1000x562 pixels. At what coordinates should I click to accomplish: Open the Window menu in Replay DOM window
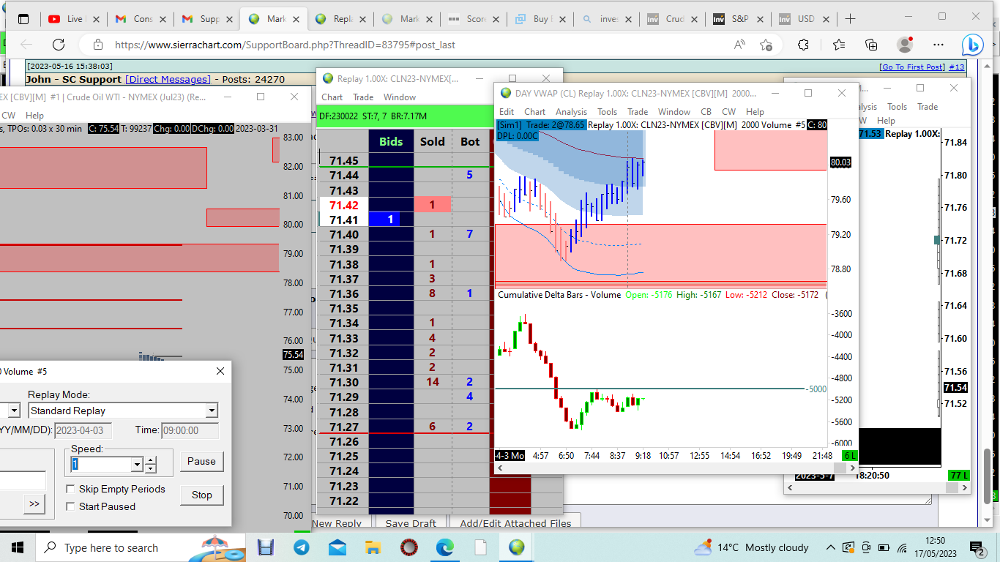(400, 97)
